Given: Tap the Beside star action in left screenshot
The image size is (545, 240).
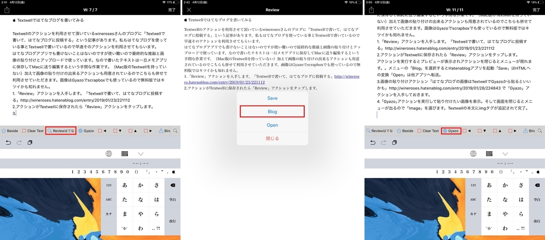Looking at the screenshot, I should pos(10,130).
